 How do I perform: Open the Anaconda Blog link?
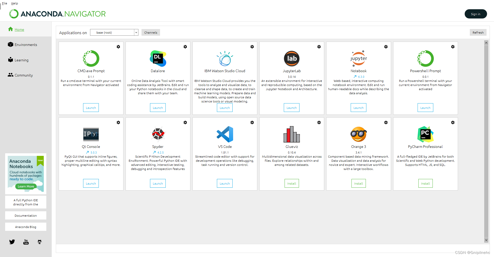click(x=26, y=227)
